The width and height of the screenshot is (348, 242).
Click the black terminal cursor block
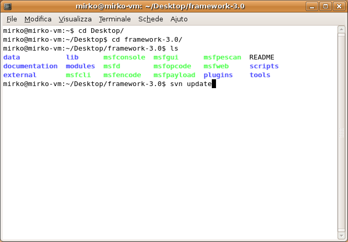tap(214, 84)
